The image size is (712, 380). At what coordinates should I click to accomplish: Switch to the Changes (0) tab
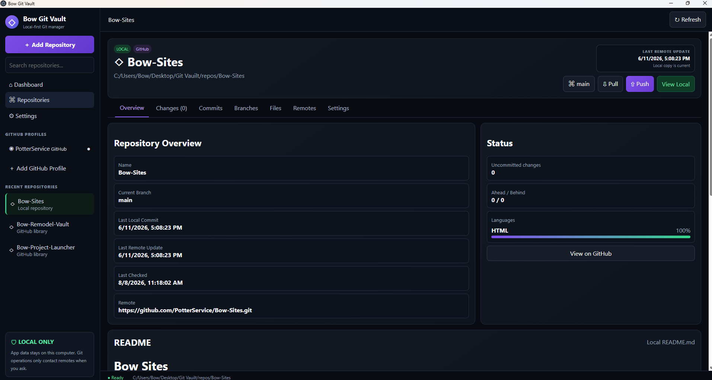[172, 108]
